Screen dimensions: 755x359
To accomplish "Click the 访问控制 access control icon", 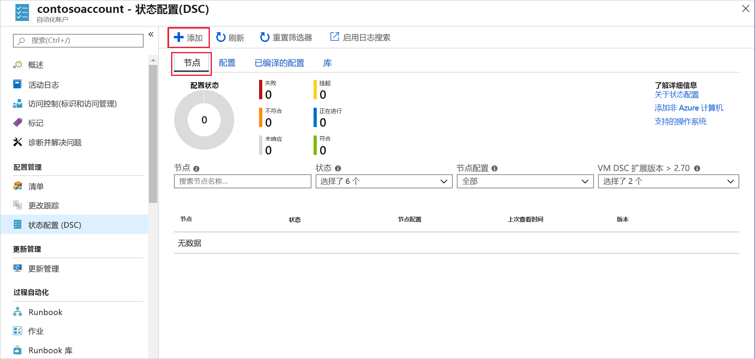I will (x=18, y=104).
